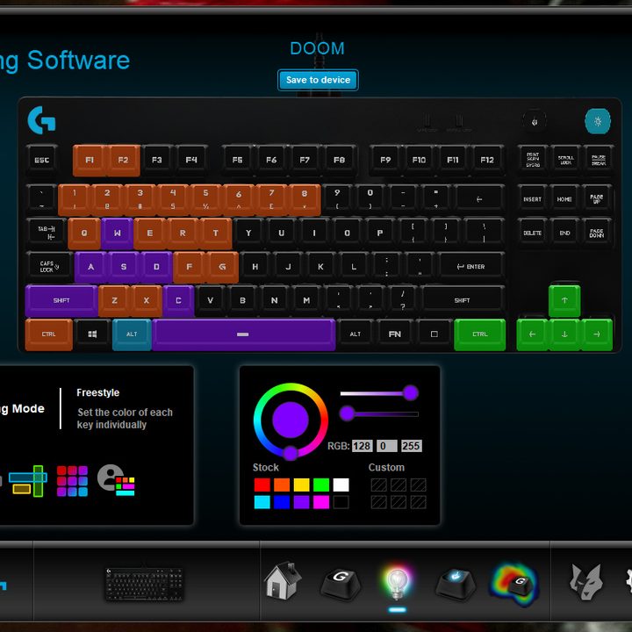Click the first empty custom color slot
632x632 pixels.
[378, 485]
